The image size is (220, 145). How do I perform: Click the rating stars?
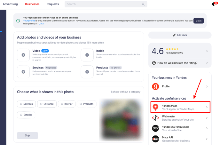172,49
